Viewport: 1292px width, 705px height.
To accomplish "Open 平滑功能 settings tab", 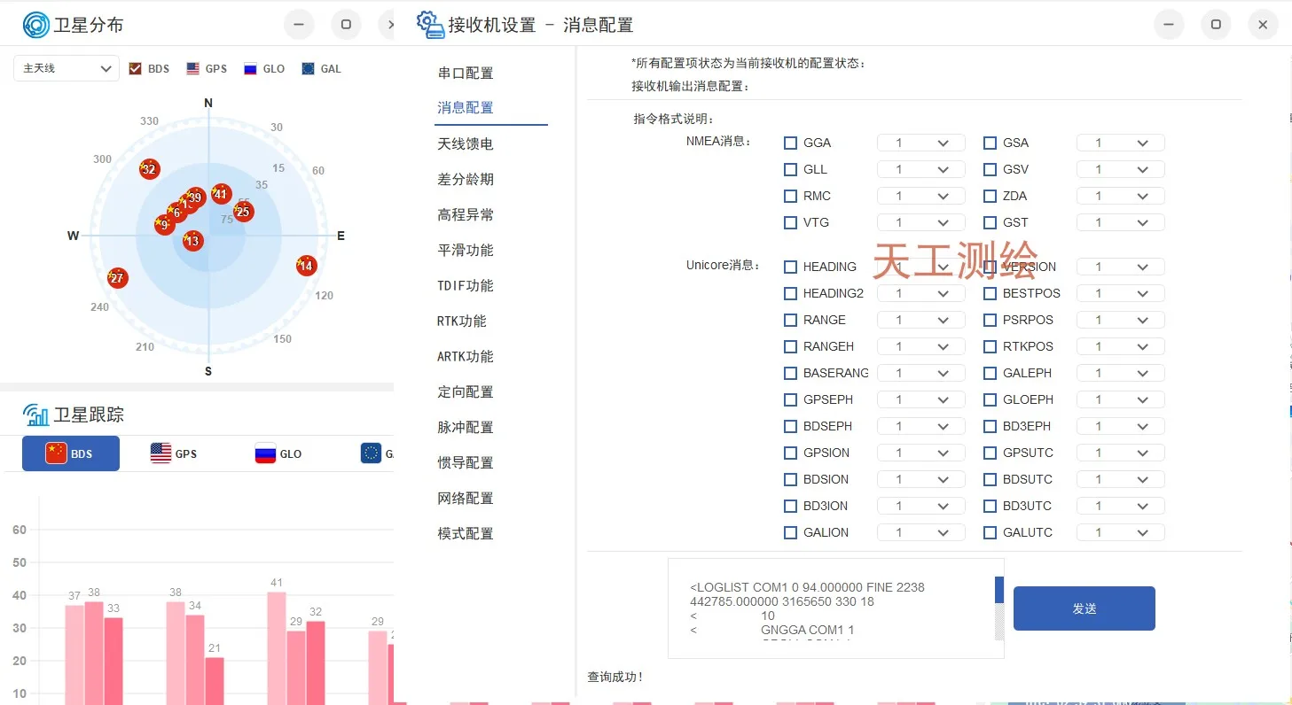I will (466, 250).
